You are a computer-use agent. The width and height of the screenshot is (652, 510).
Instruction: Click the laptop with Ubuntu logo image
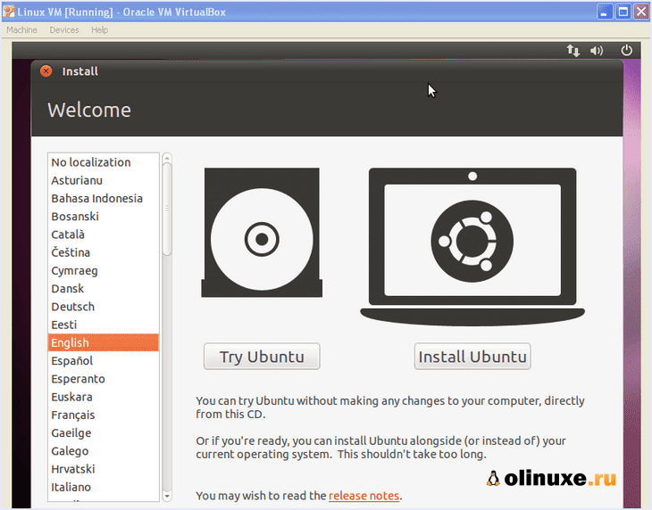[472, 246]
